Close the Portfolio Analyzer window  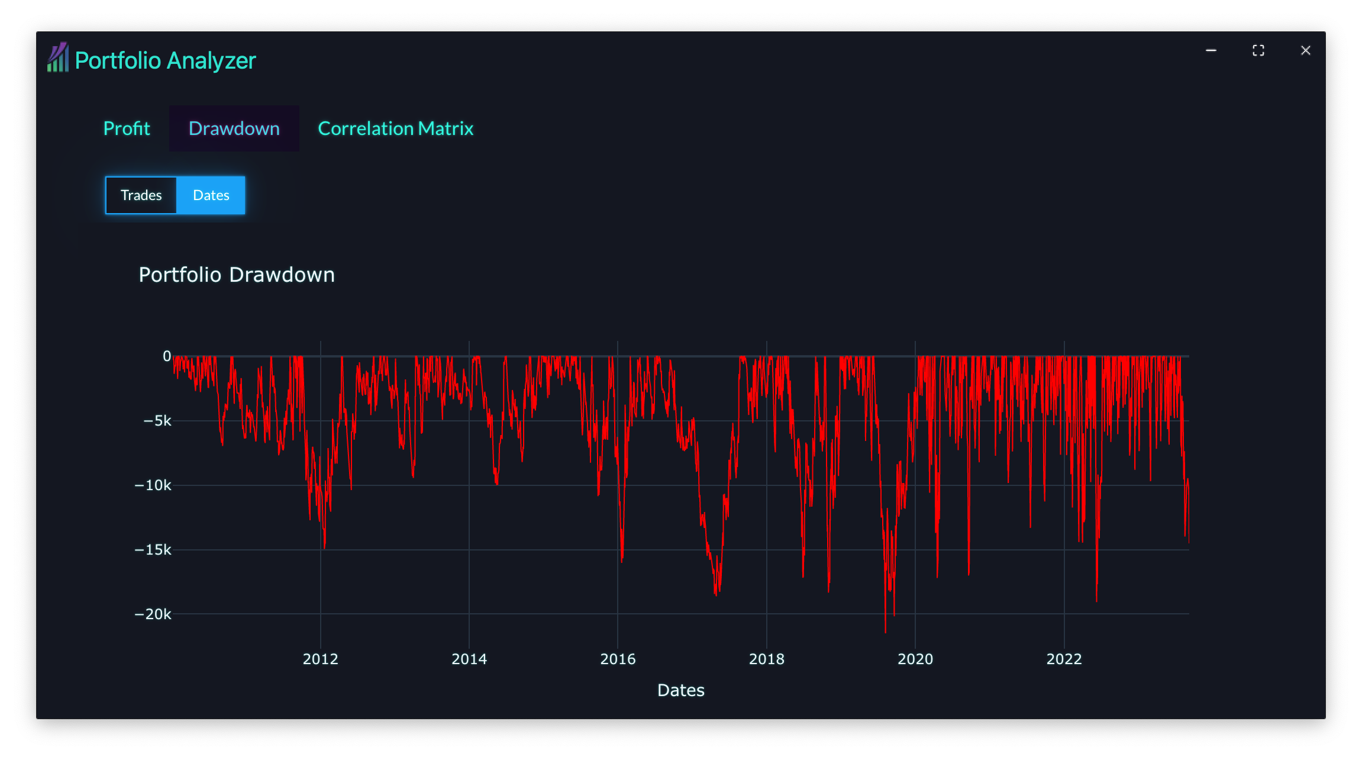(x=1306, y=50)
